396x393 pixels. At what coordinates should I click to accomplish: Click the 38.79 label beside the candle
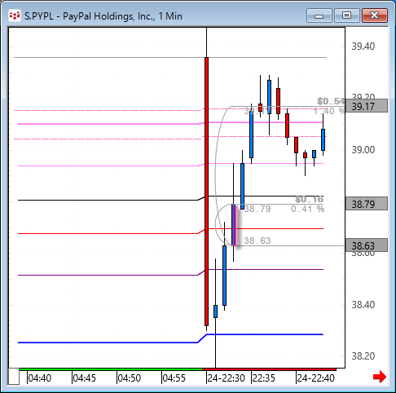(257, 209)
